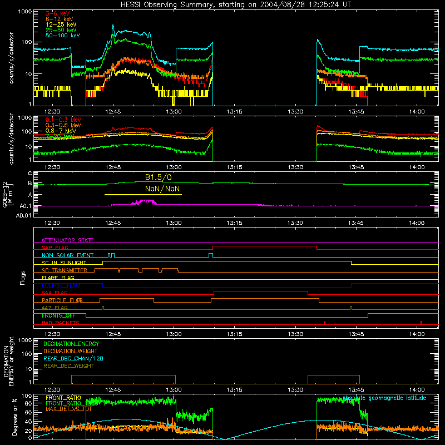Click the green 7-20 MeV legend label
This screenshot has width=445, height=445.
pos(60,136)
